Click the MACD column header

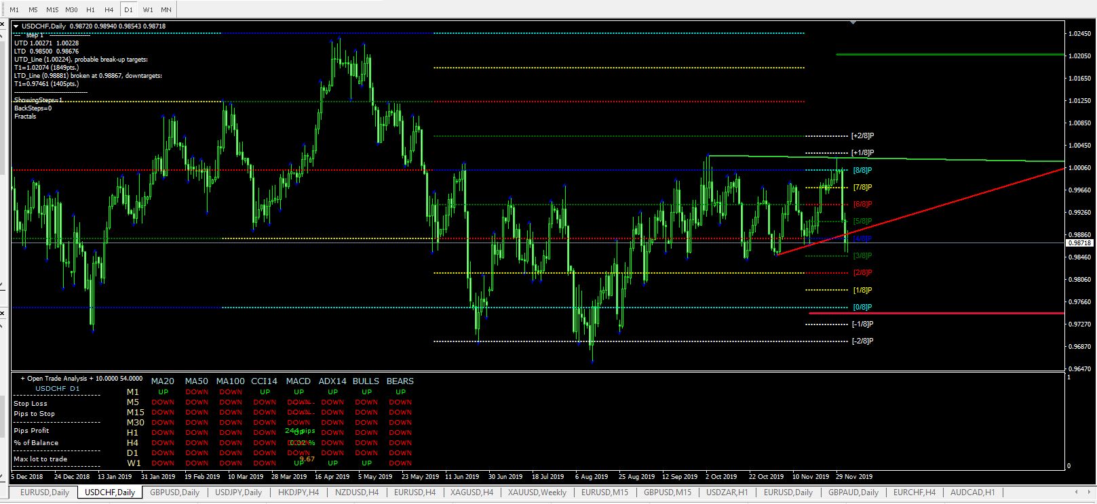[x=299, y=381]
